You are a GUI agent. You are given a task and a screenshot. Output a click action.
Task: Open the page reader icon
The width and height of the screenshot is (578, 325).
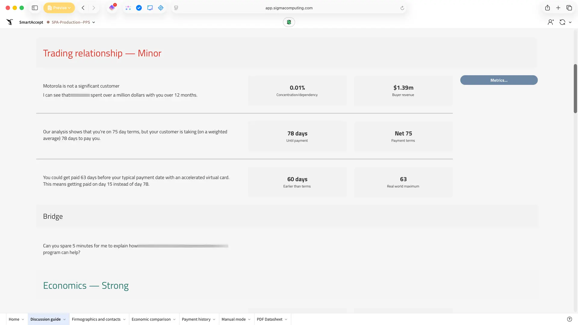(x=176, y=8)
